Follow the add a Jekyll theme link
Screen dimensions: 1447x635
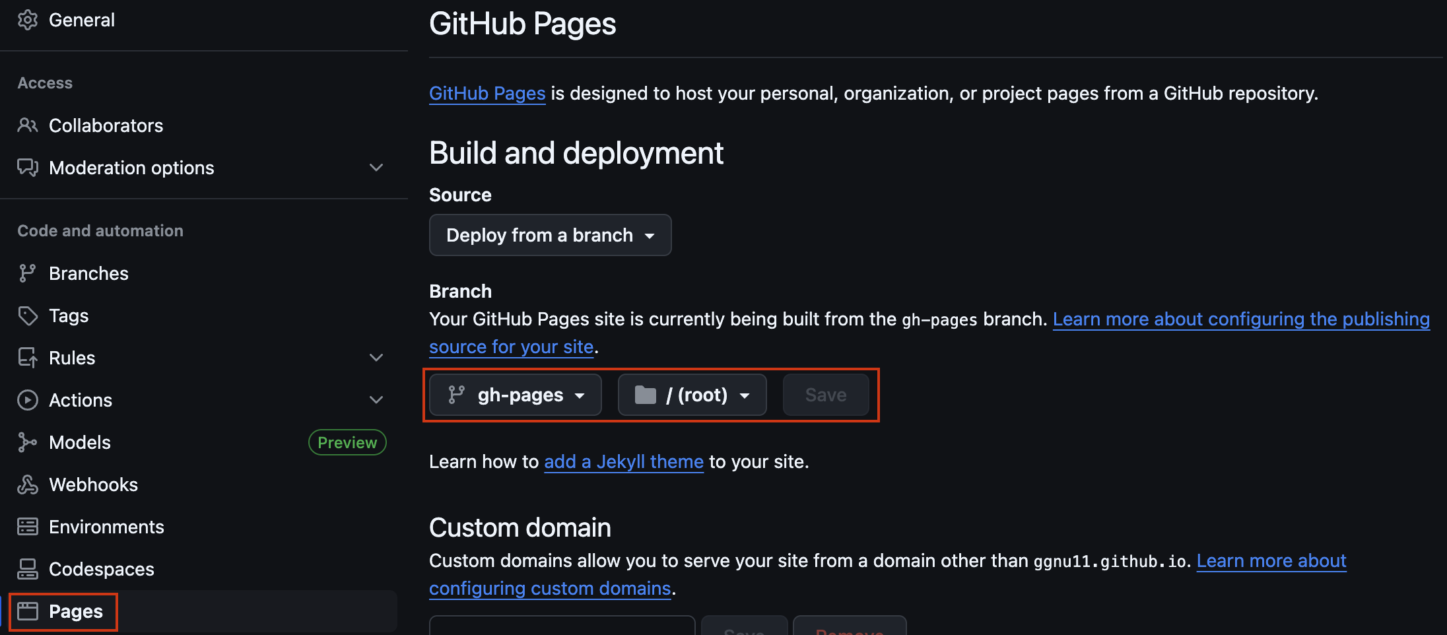click(623, 461)
